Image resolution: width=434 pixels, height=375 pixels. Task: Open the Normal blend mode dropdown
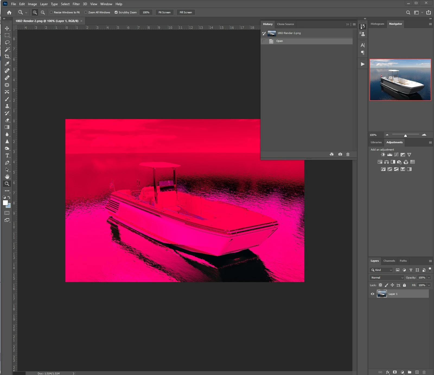tap(387, 277)
